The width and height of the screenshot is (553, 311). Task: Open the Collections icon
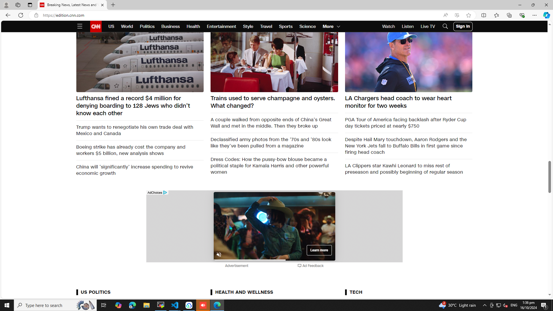click(x=509, y=15)
